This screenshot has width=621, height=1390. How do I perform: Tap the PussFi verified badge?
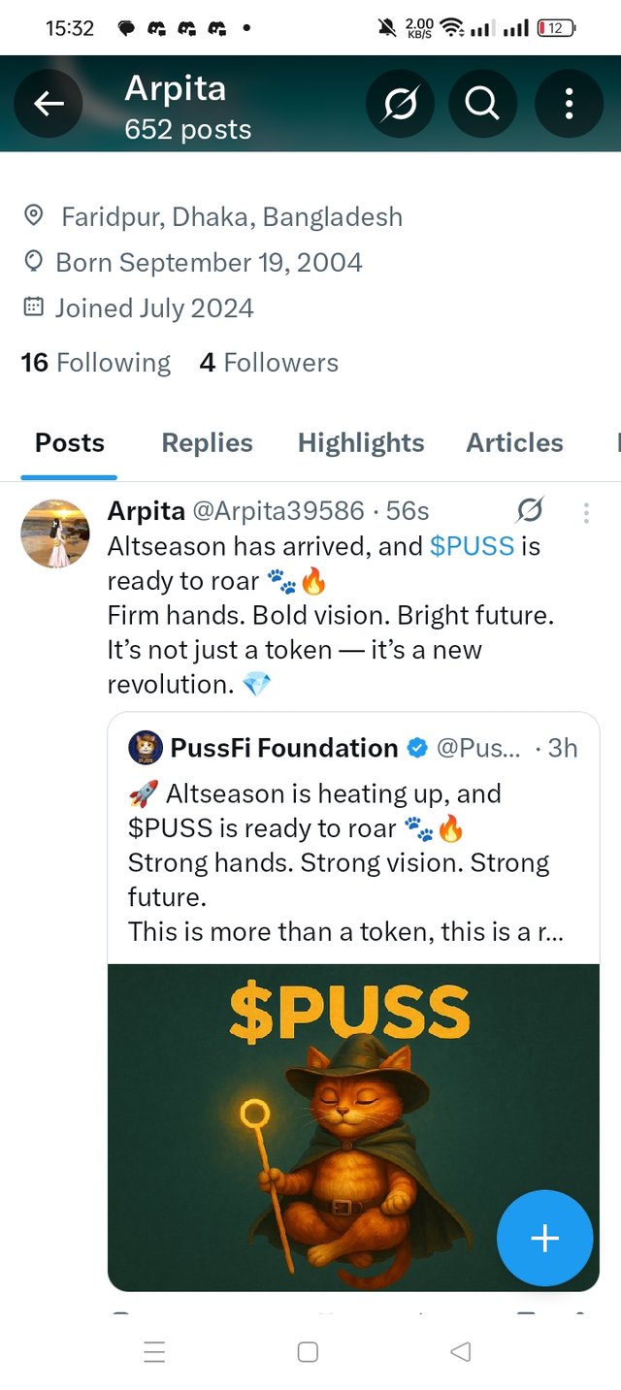[417, 748]
